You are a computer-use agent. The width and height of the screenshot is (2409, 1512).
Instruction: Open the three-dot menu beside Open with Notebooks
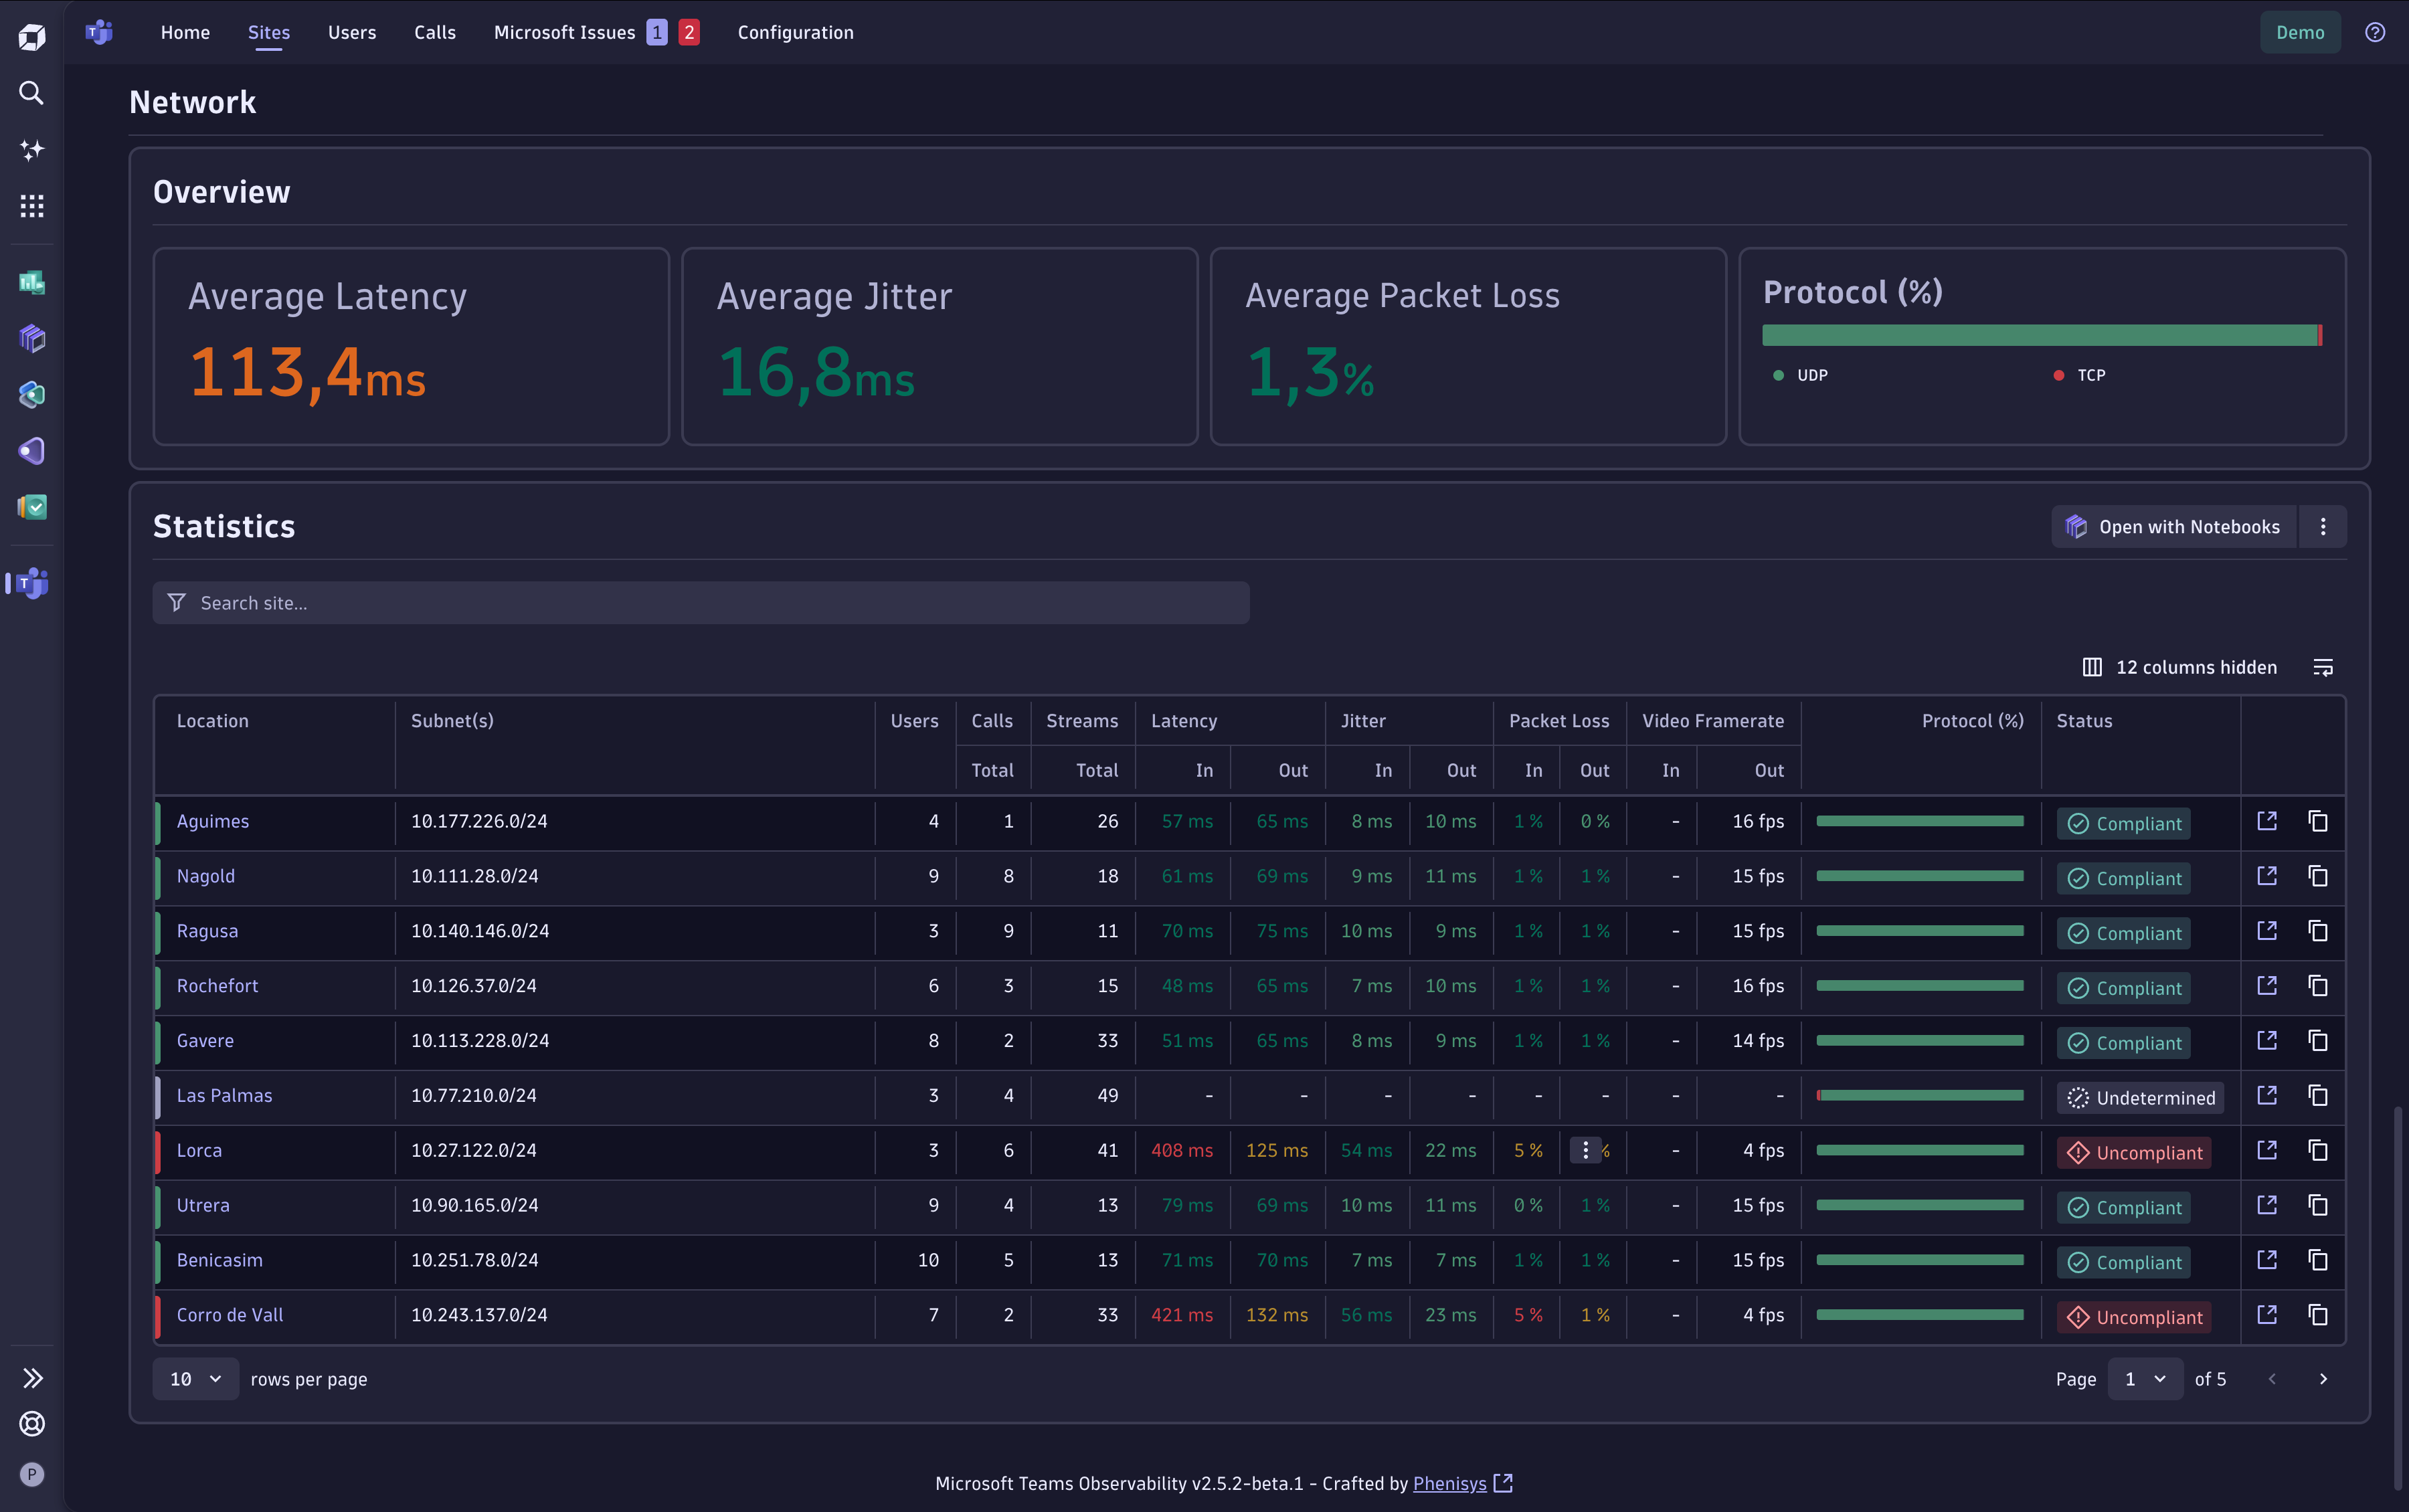(2323, 526)
